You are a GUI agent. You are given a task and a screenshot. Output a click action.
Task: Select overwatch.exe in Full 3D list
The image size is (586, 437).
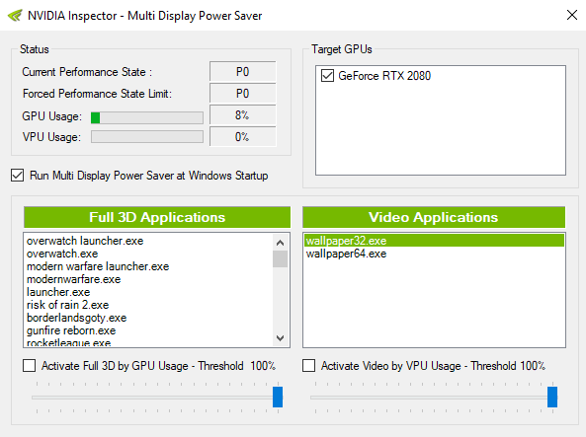(62, 254)
